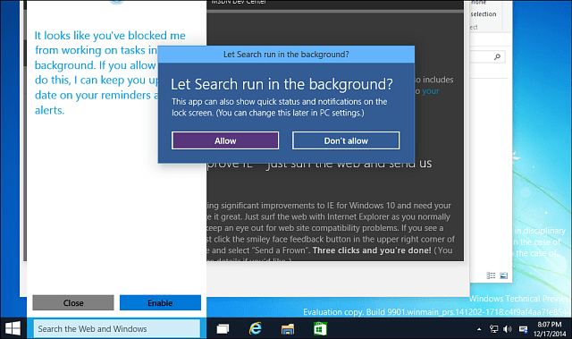Open the clock showing 8:07 PM

(x=550, y=329)
